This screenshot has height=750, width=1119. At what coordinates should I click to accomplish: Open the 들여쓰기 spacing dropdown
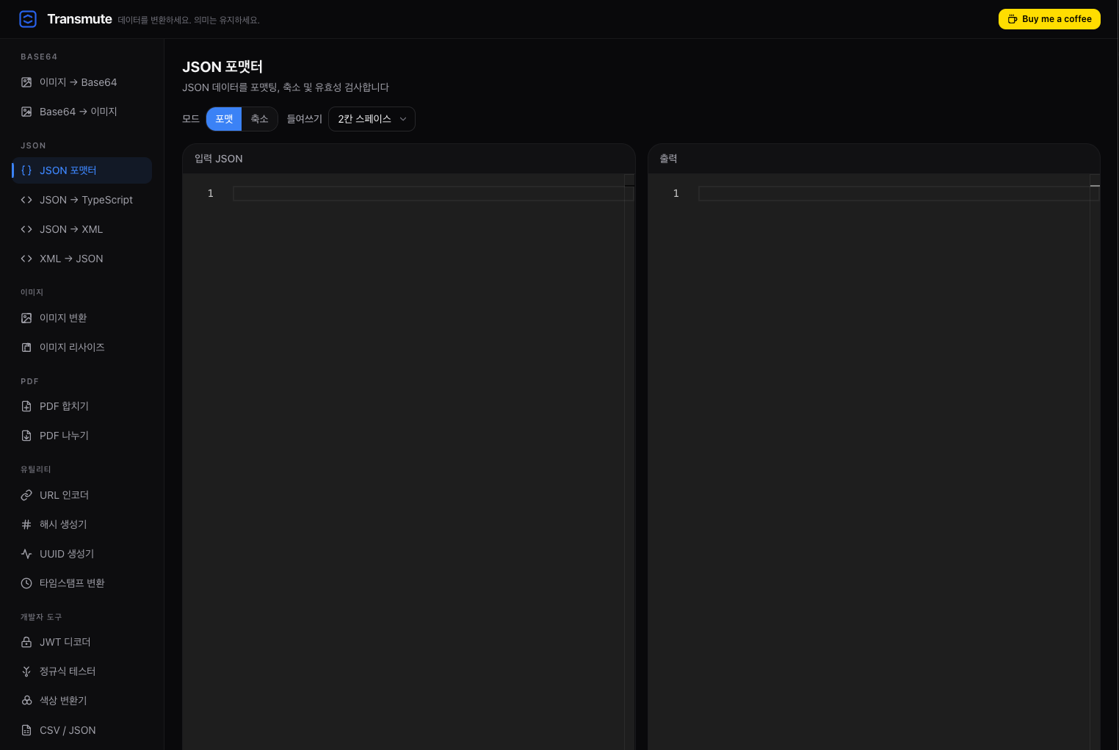[372, 118]
